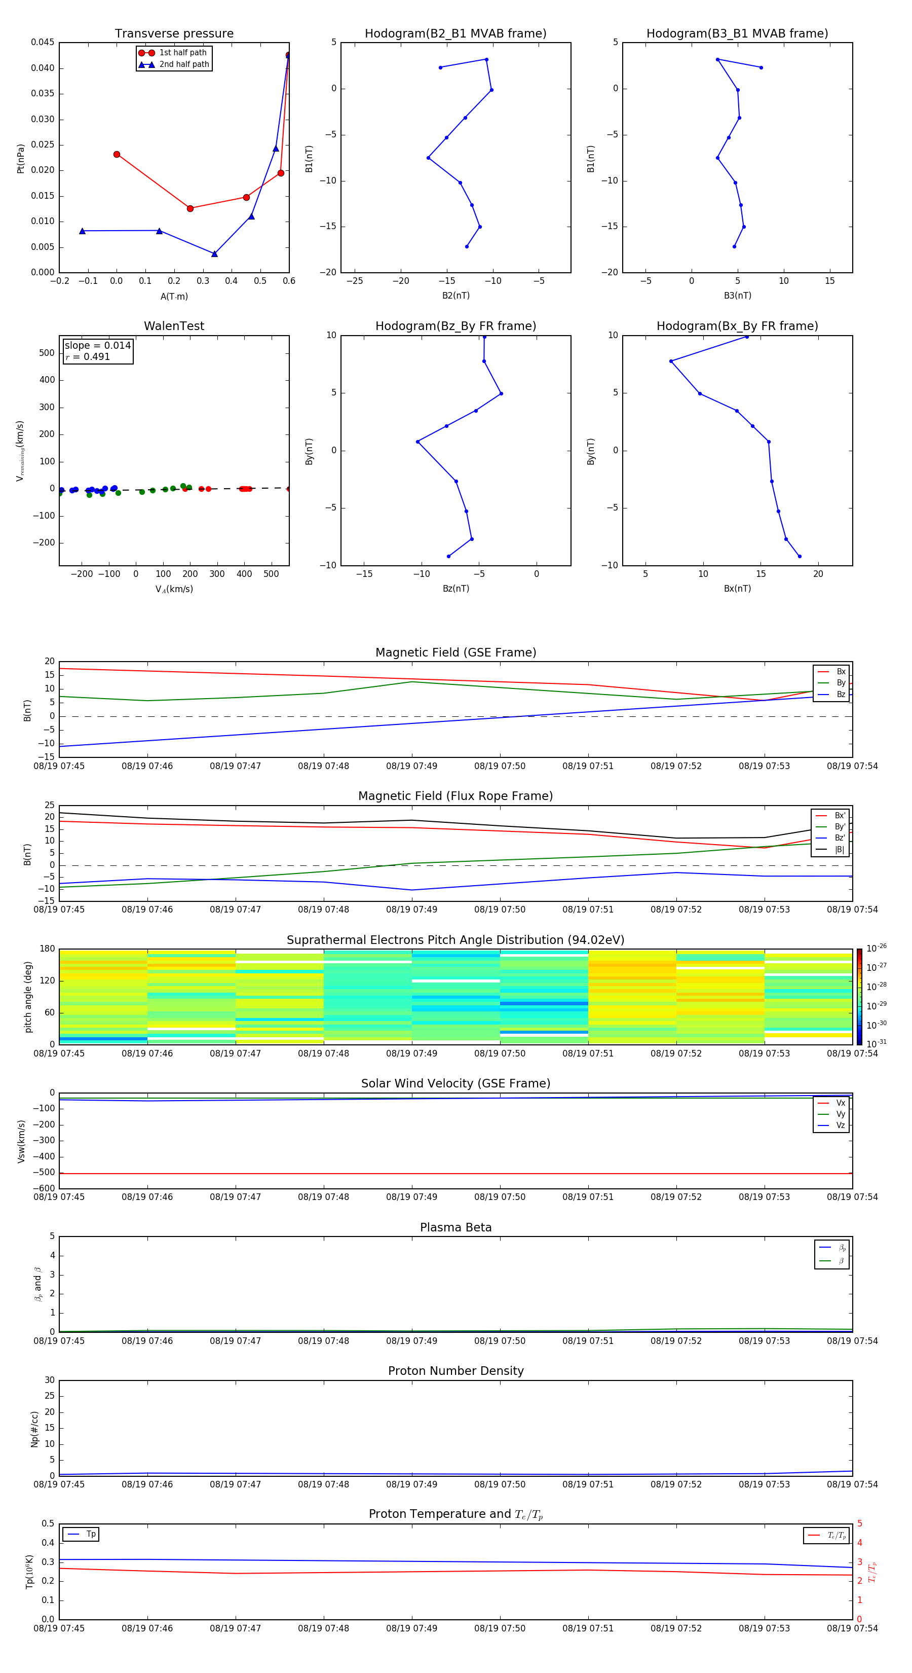Click "Bx'" legend entry in Flux Rope panel
This screenshot has height=1673, width=912.
click(830, 816)
